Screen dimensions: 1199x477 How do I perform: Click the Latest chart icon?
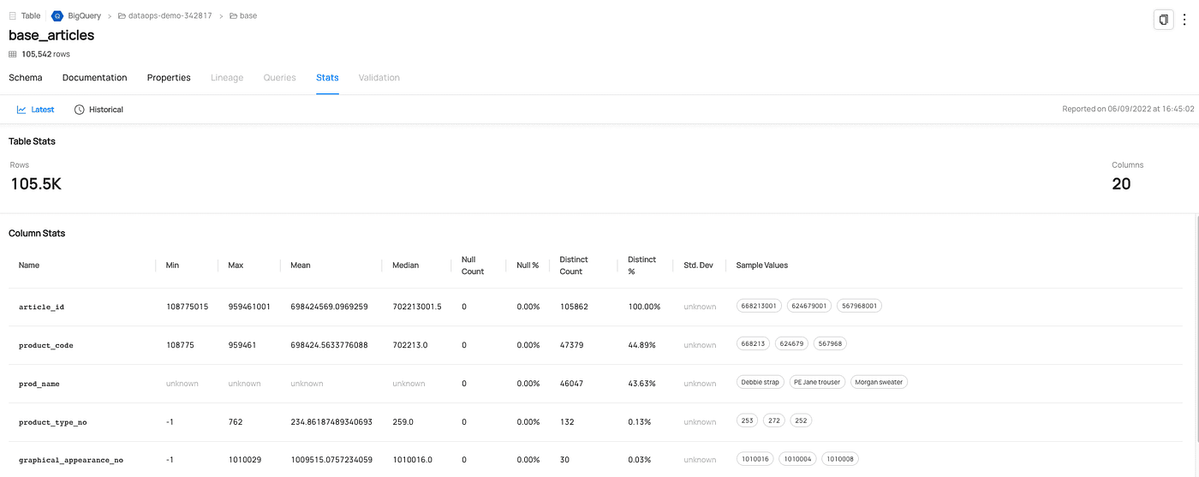(x=21, y=110)
